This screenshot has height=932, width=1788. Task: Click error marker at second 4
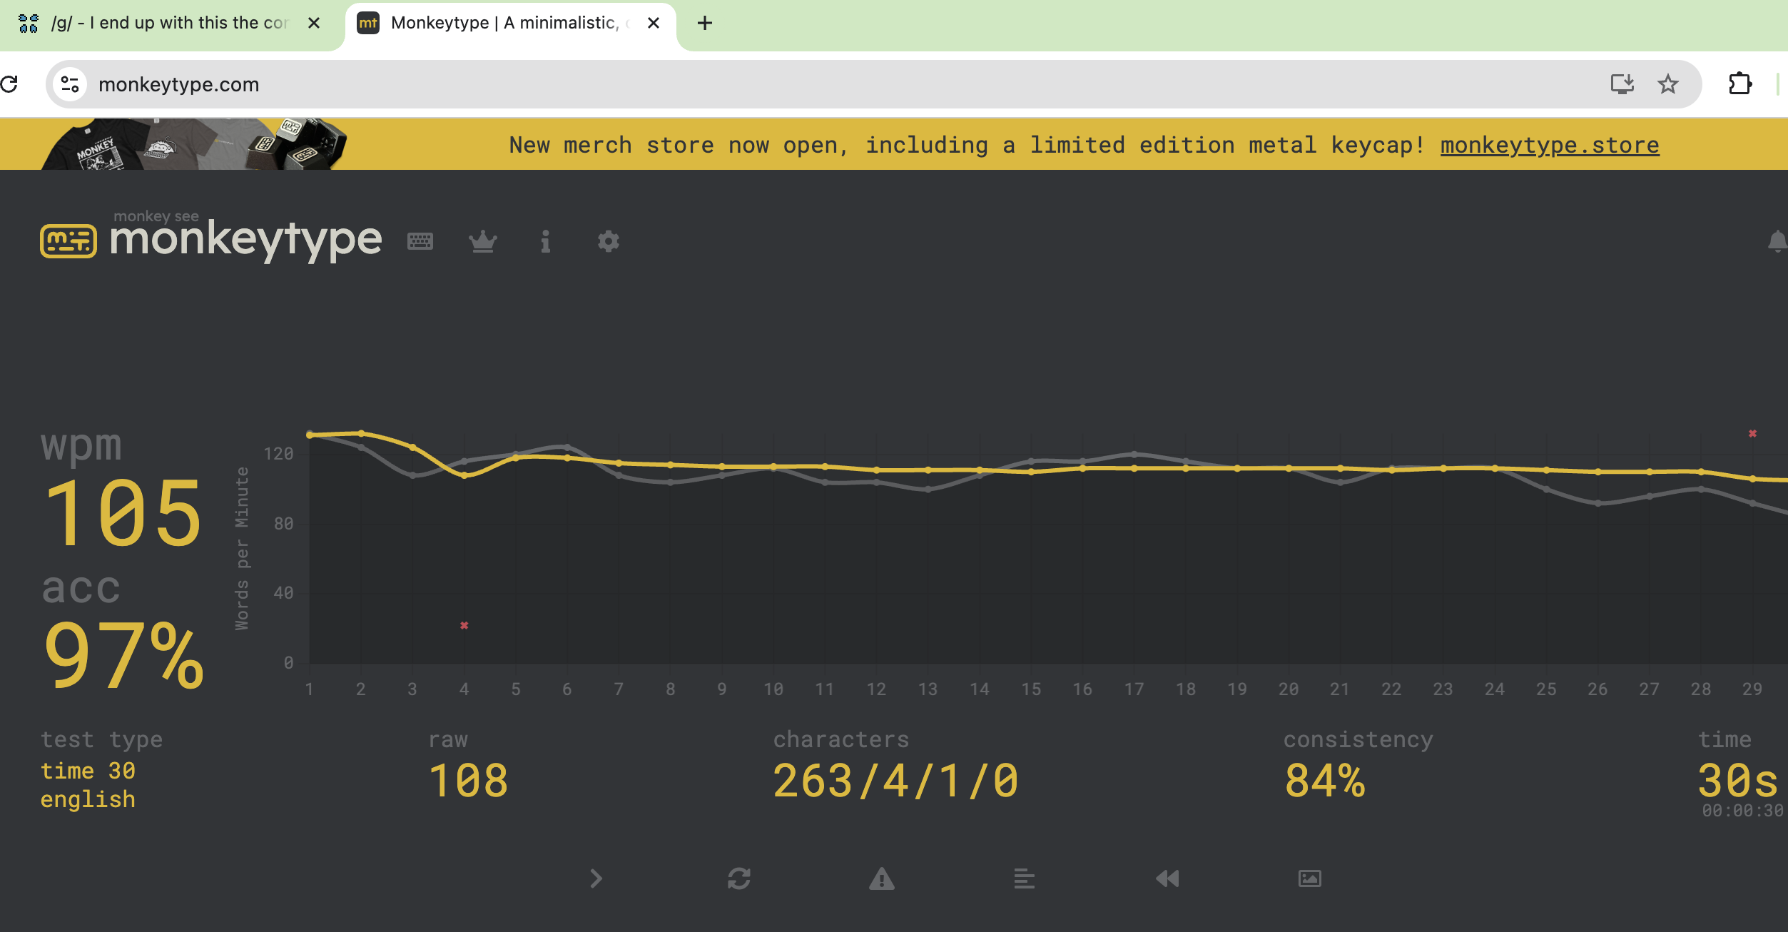point(464,625)
